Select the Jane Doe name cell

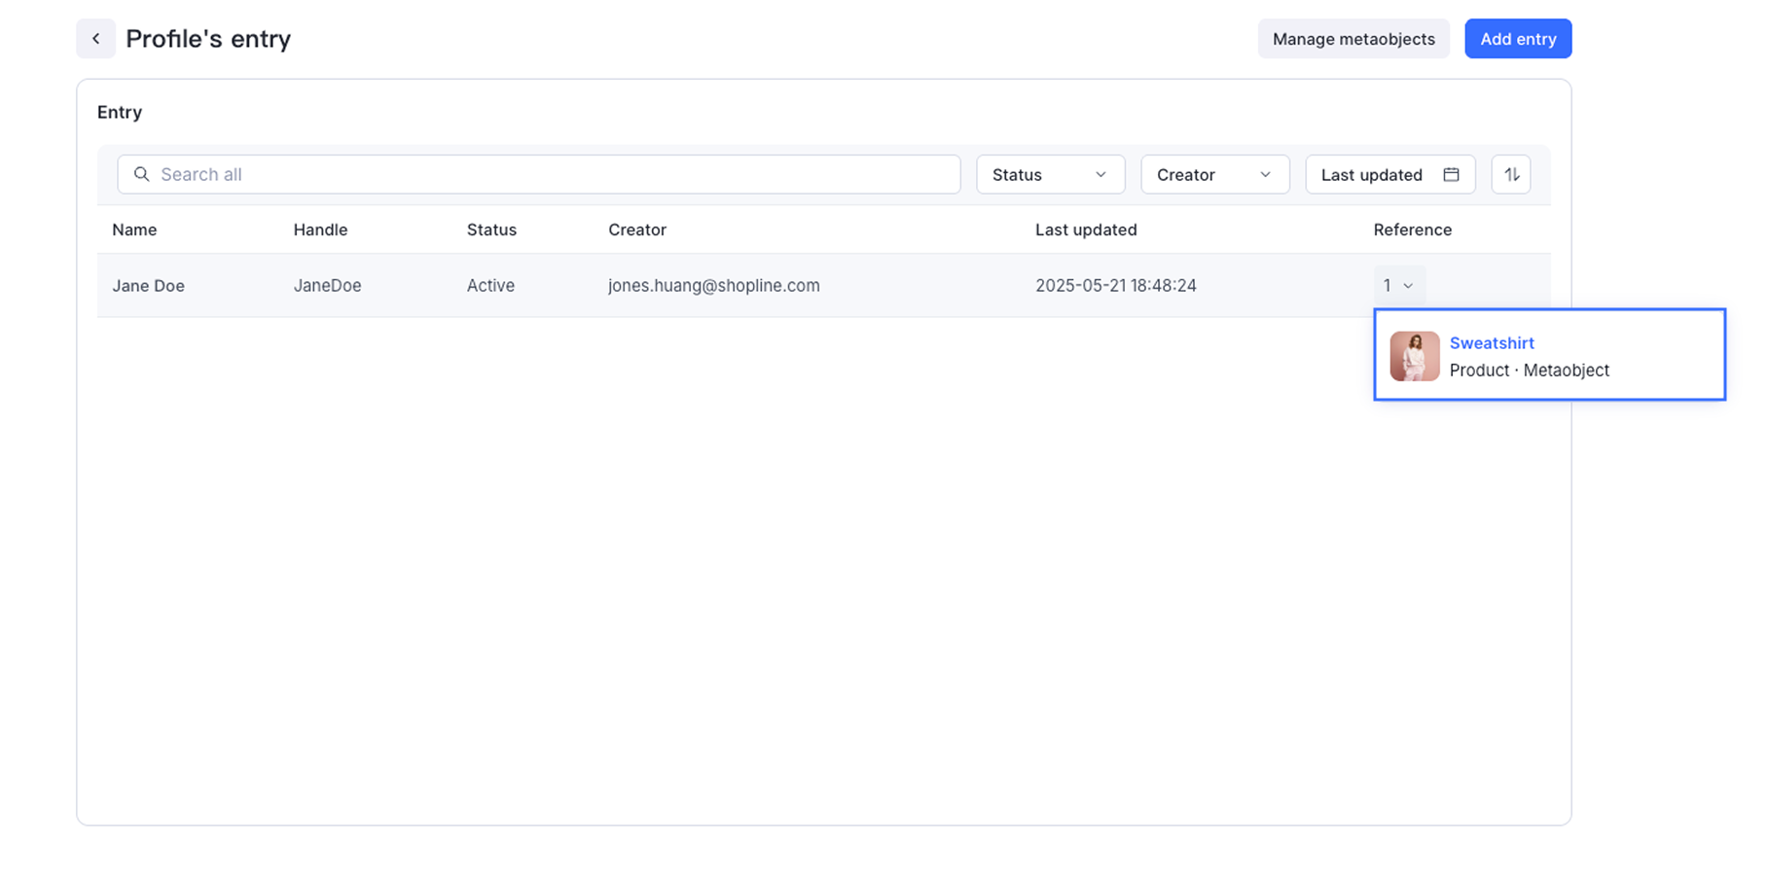pos(148,286)
